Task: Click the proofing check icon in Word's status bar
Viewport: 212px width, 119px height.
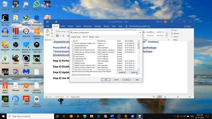Action: click(x=67, y=97)
